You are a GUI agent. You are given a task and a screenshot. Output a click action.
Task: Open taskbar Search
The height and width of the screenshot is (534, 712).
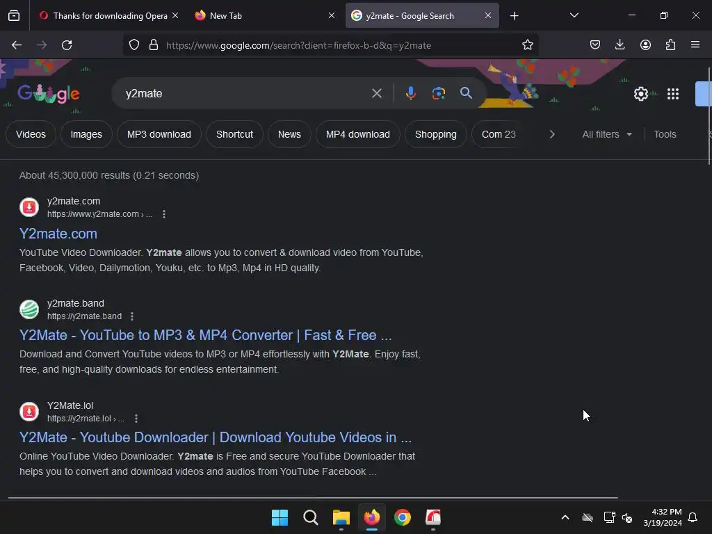(x=311, y=517)
